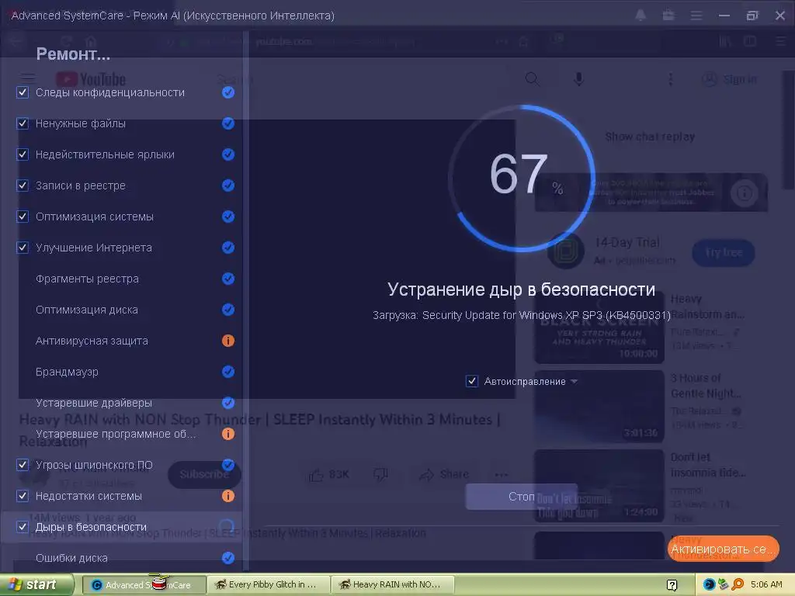
Task: Switch to Heavy RAIN with NO… taskbar window
Action: 392,585
